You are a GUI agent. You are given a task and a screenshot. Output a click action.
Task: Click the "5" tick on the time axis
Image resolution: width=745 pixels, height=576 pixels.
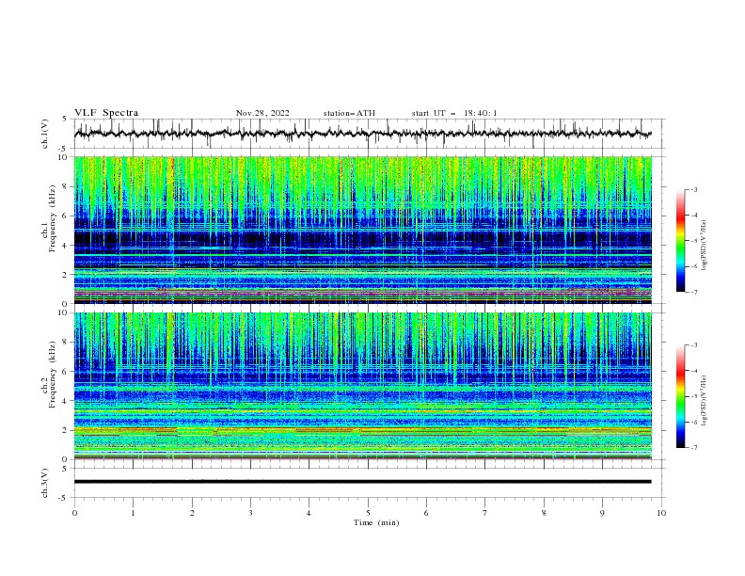click(x=368, y=513)
